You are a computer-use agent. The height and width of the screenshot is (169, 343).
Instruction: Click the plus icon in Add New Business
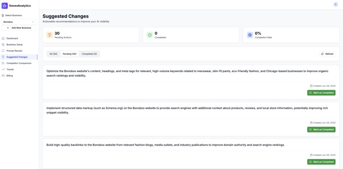pos(8,28)
